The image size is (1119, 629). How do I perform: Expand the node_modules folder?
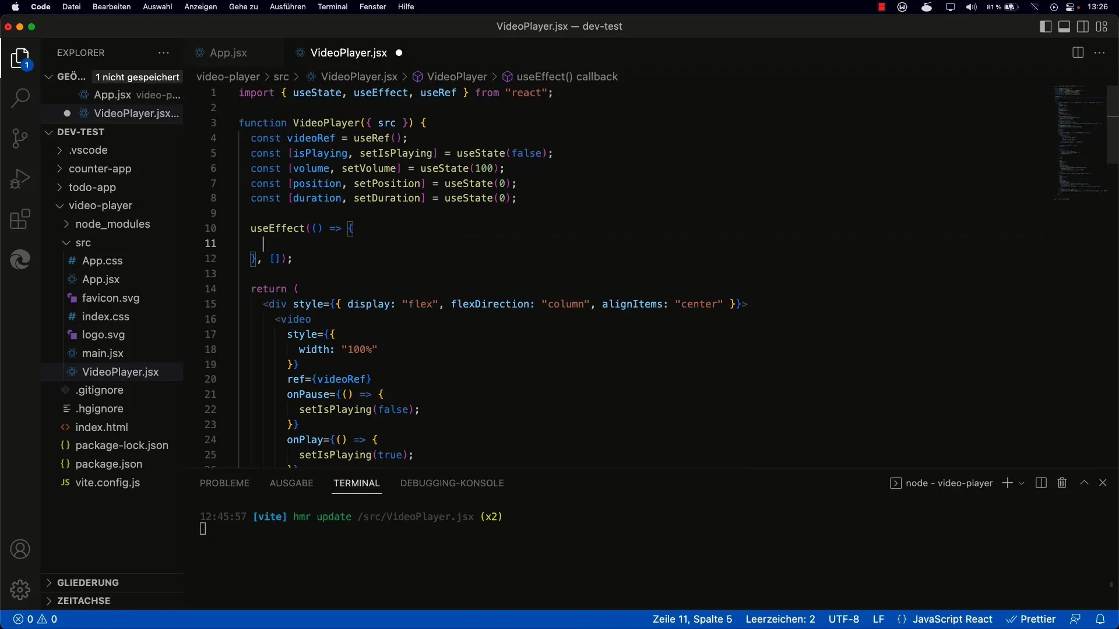click(112, 224)
